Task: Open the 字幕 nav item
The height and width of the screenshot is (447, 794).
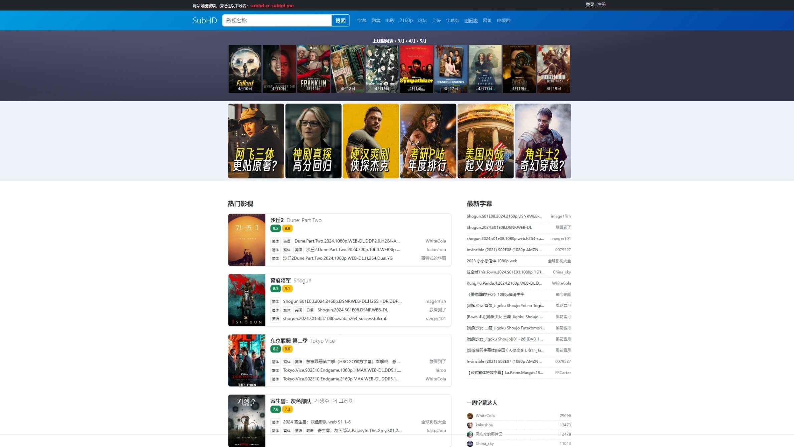Action: 362,20
